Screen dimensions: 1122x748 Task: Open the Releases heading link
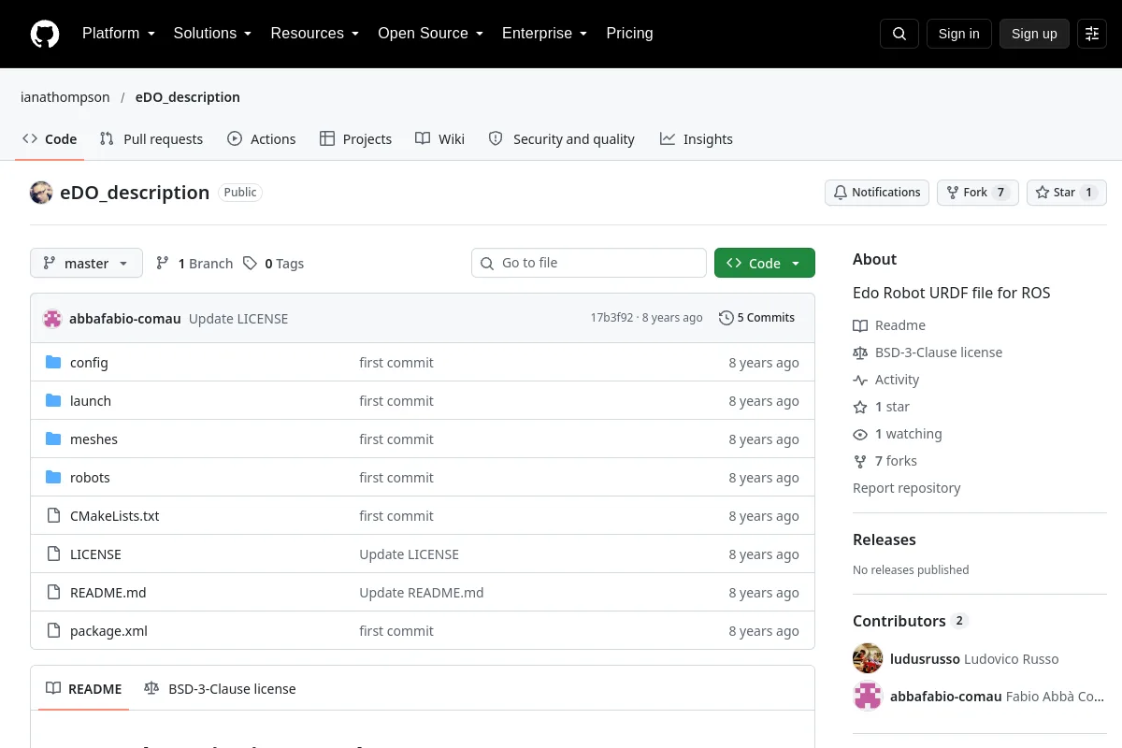885,539
